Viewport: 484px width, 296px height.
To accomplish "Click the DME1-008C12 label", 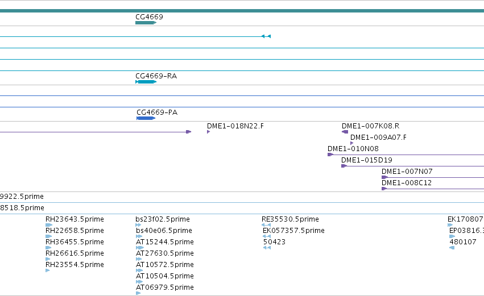I will tap(407, 183).
